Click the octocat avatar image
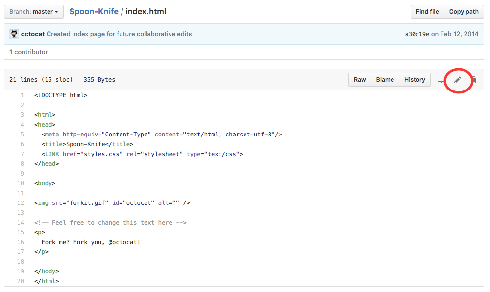This screenshot has height=292, width=490. click(x=14, y=34)
